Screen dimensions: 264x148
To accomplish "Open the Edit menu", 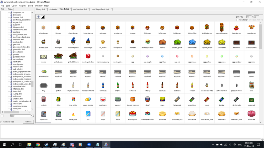I will coord(8,6).
